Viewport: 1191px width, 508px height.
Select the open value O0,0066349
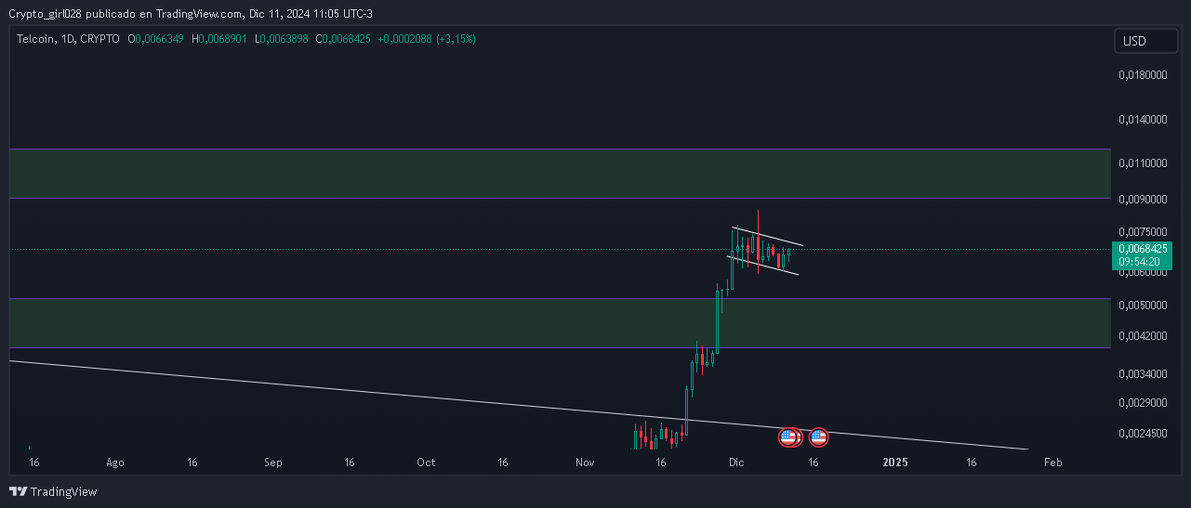[x=156, y=39]
